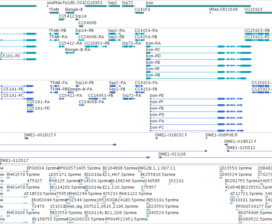Click the TFAM-RB transcript label
The width and height of the screenshot is (272, 224).
58,31
